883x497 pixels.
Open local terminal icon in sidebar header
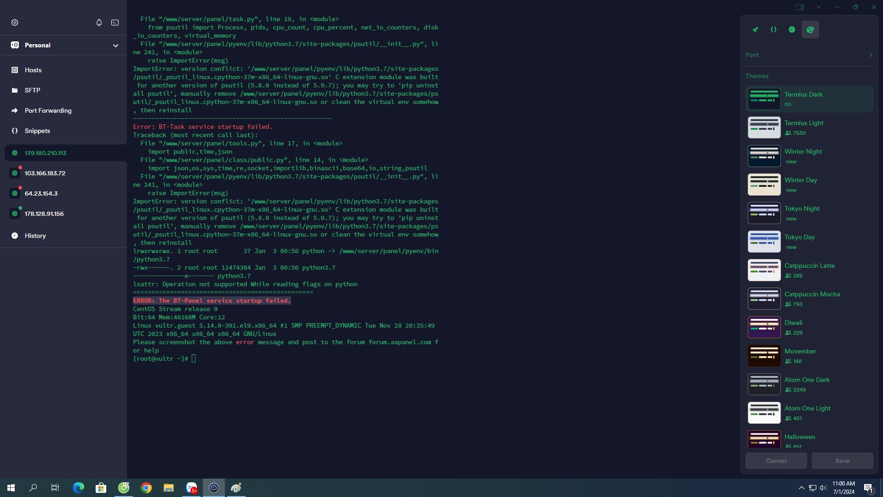coord(115,23)
